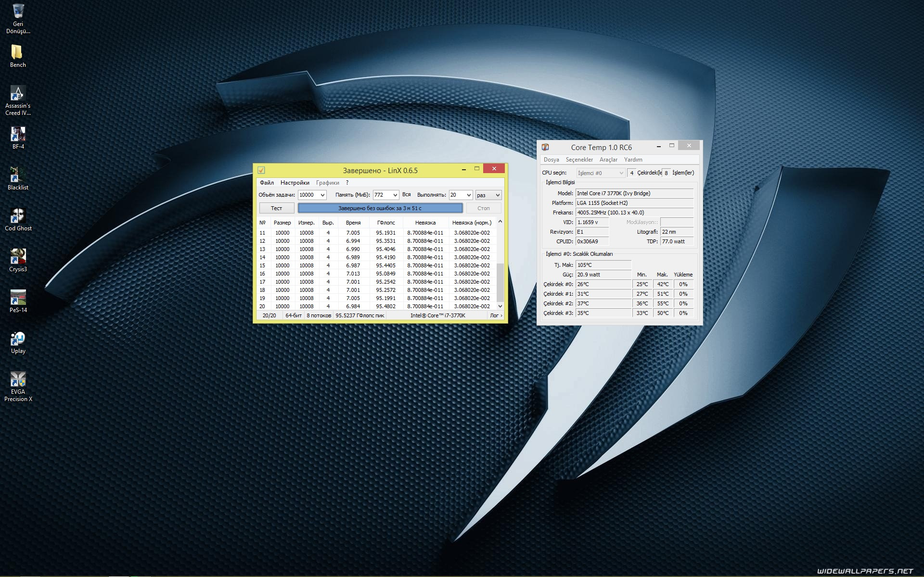Click the Стоп button in LinX
Viewport: 924px width, 577px height.
483,208
